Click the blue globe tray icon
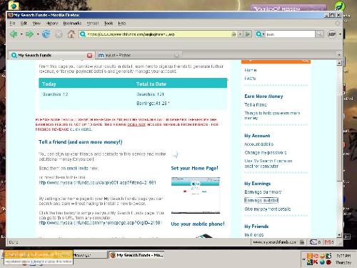Viewport: 357px width, 268px height. click(x=322, y=262)
